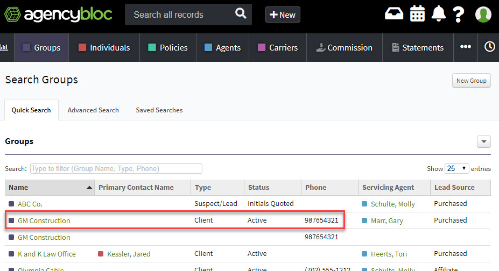Image resolution: width=499 pixels, height=271 pixels.
Task: Click agent icon next to Schulte, Molly in the ABC Co. row
Action: click(365, 204)
